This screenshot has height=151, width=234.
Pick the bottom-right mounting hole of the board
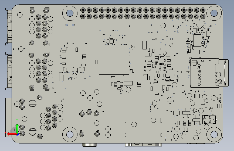214,135
